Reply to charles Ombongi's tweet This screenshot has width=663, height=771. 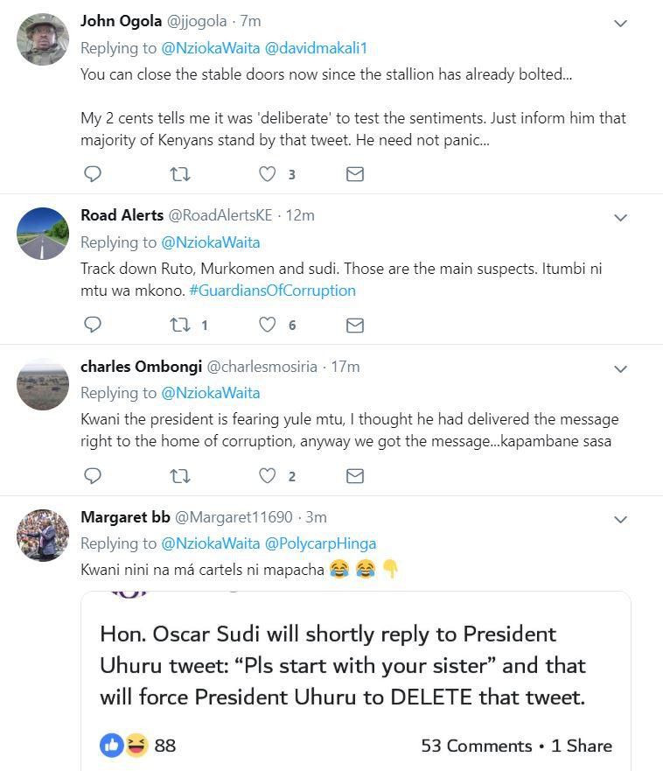[92, 475]
